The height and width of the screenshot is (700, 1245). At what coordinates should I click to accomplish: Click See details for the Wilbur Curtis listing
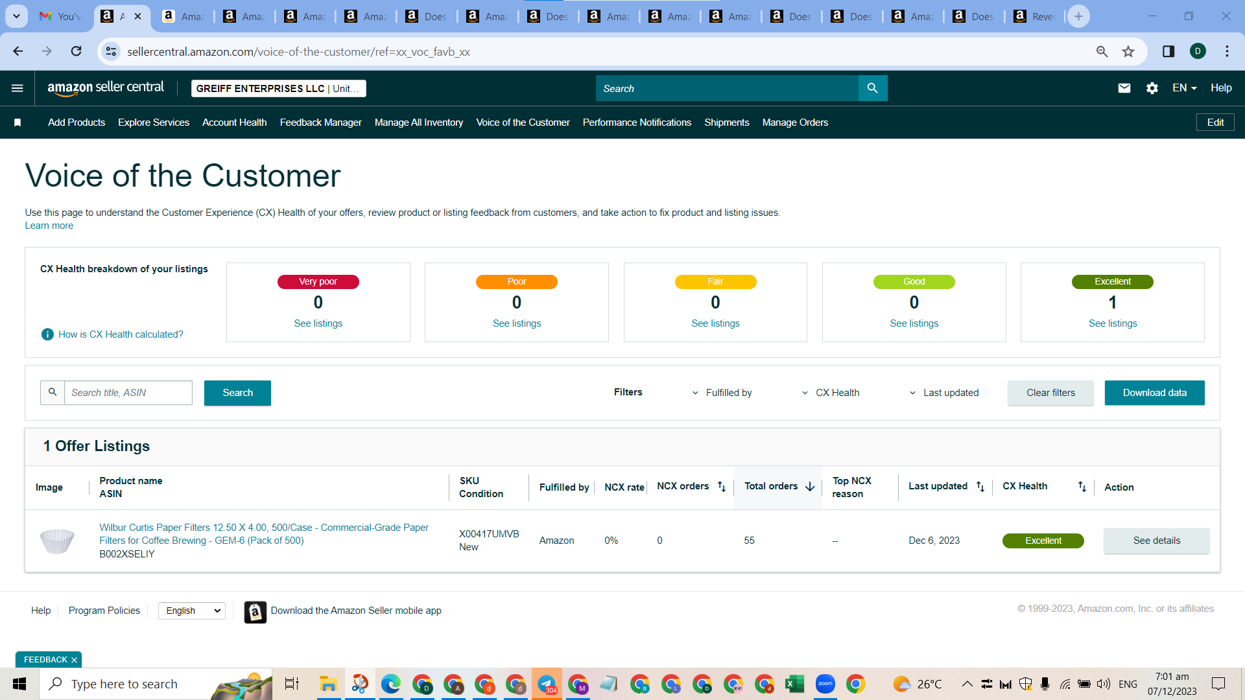coord(1157,541)
